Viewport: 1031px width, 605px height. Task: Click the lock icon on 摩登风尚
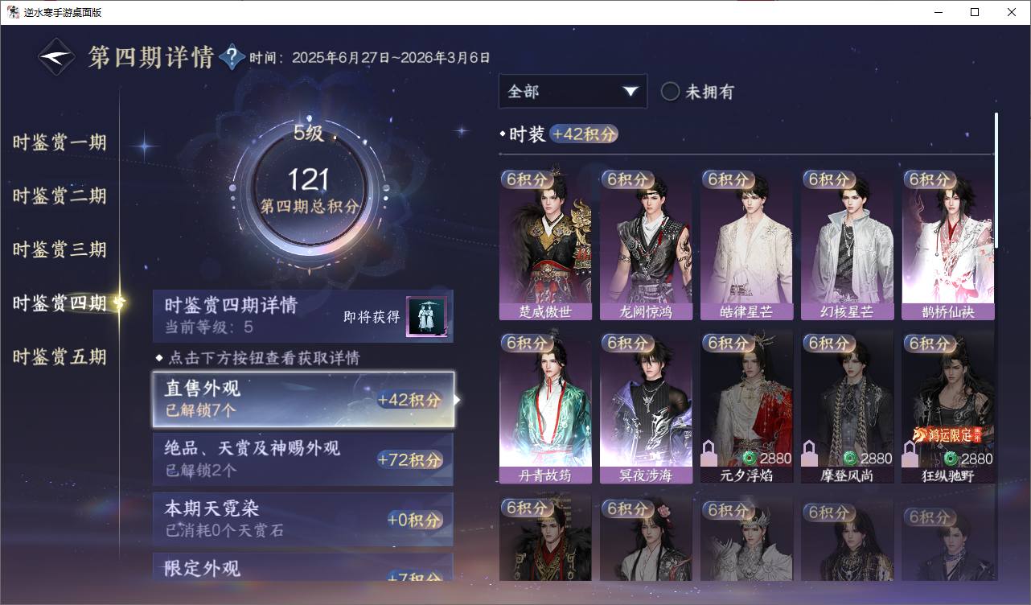(811, 455)
